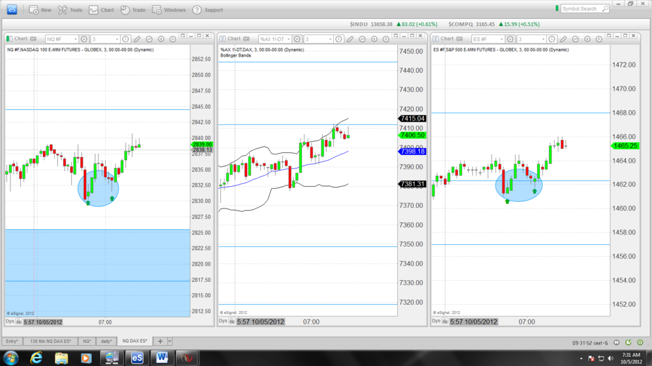Toggle symbol link icon in NQ chart

click(33, 38)
